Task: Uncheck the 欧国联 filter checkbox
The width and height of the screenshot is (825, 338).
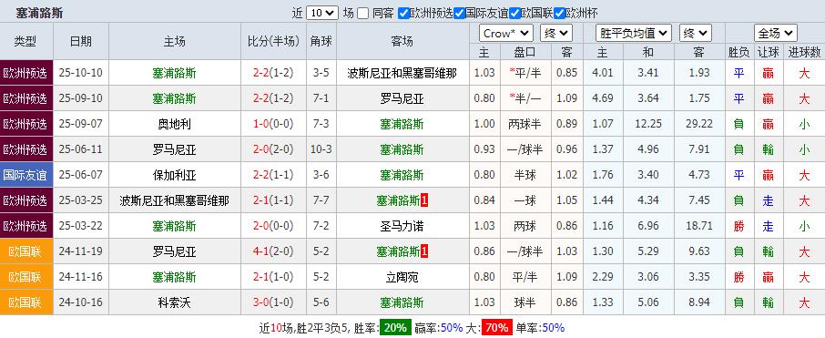Action: [514, 13]
